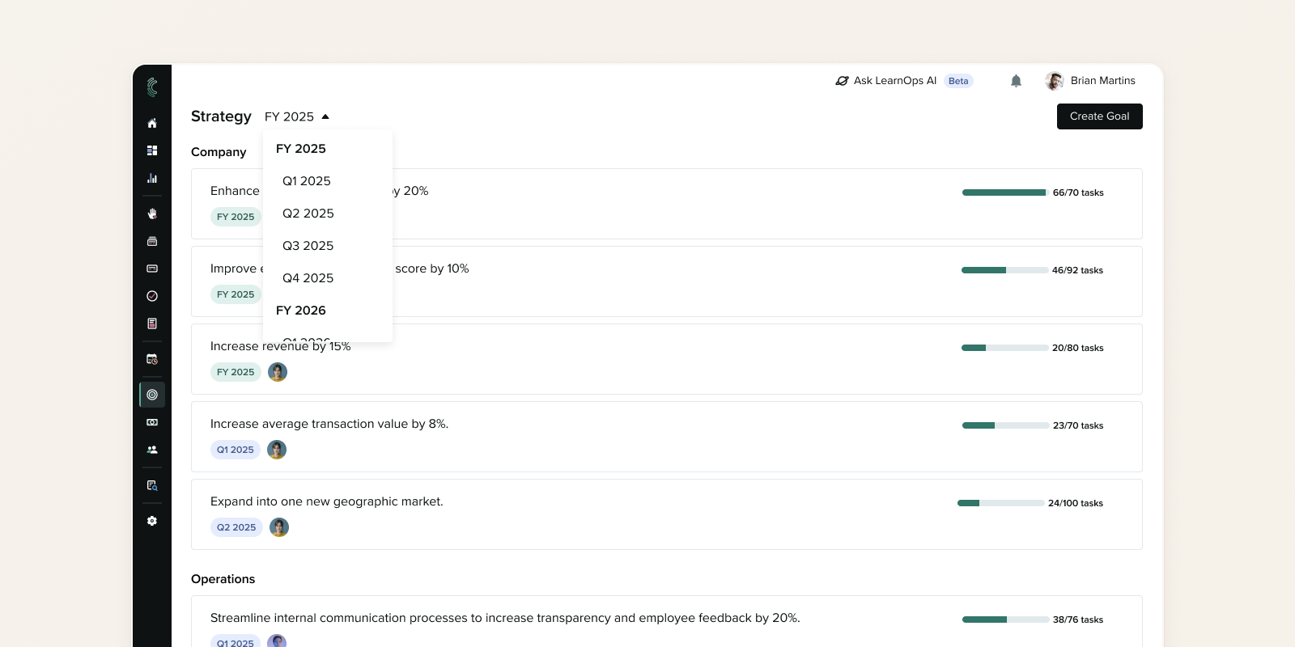Viewport: 1295px width, 647px height.
Task: Click the Q1 2025 tag on average transaction goal
Action: click(236, 450)
